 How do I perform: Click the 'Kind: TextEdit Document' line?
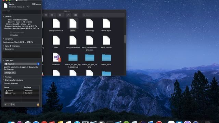coord(17,20)
